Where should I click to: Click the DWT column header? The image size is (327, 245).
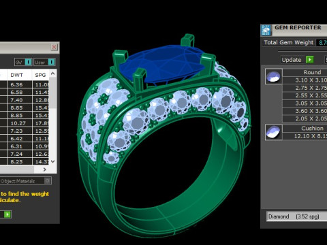click(x=17, y=75)
